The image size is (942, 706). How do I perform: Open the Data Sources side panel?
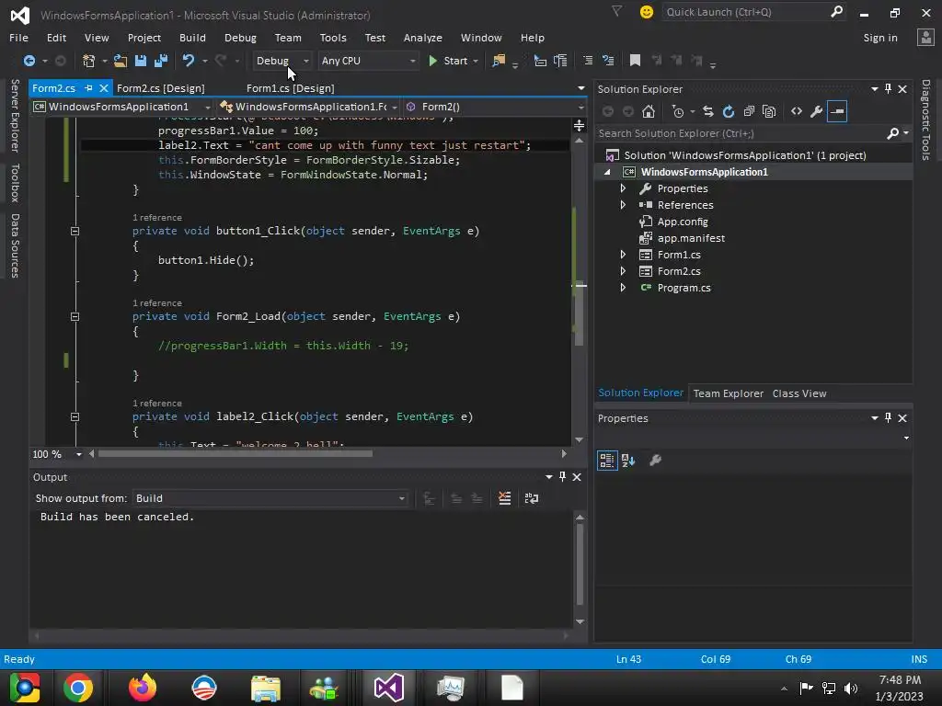15,245
